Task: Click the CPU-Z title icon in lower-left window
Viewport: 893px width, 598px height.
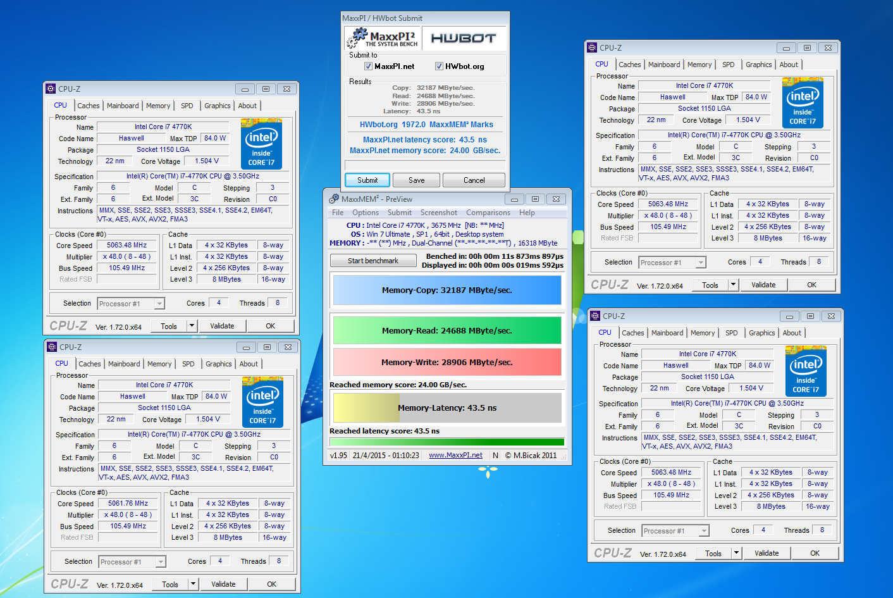Action: pos(52,347)
